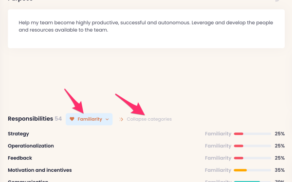Click the Responsibilities heading

tap(30, 119)
